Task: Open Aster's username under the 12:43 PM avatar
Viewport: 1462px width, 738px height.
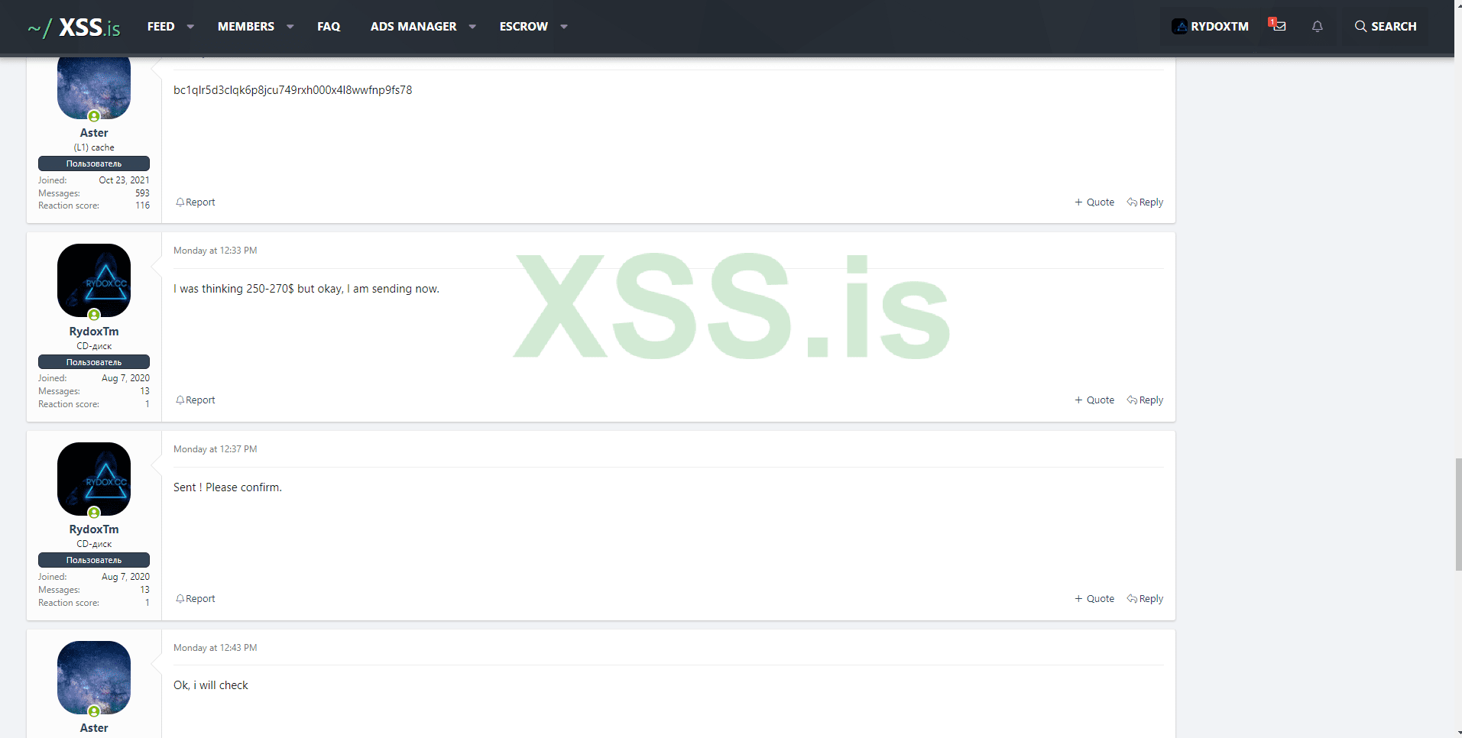Action: [x=94, y=728]
